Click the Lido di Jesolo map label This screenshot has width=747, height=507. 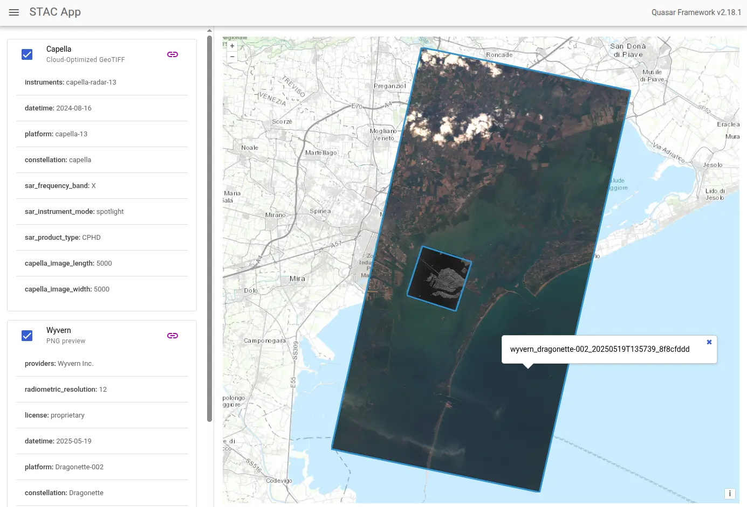pyautogui.click(x=715, y=195)
